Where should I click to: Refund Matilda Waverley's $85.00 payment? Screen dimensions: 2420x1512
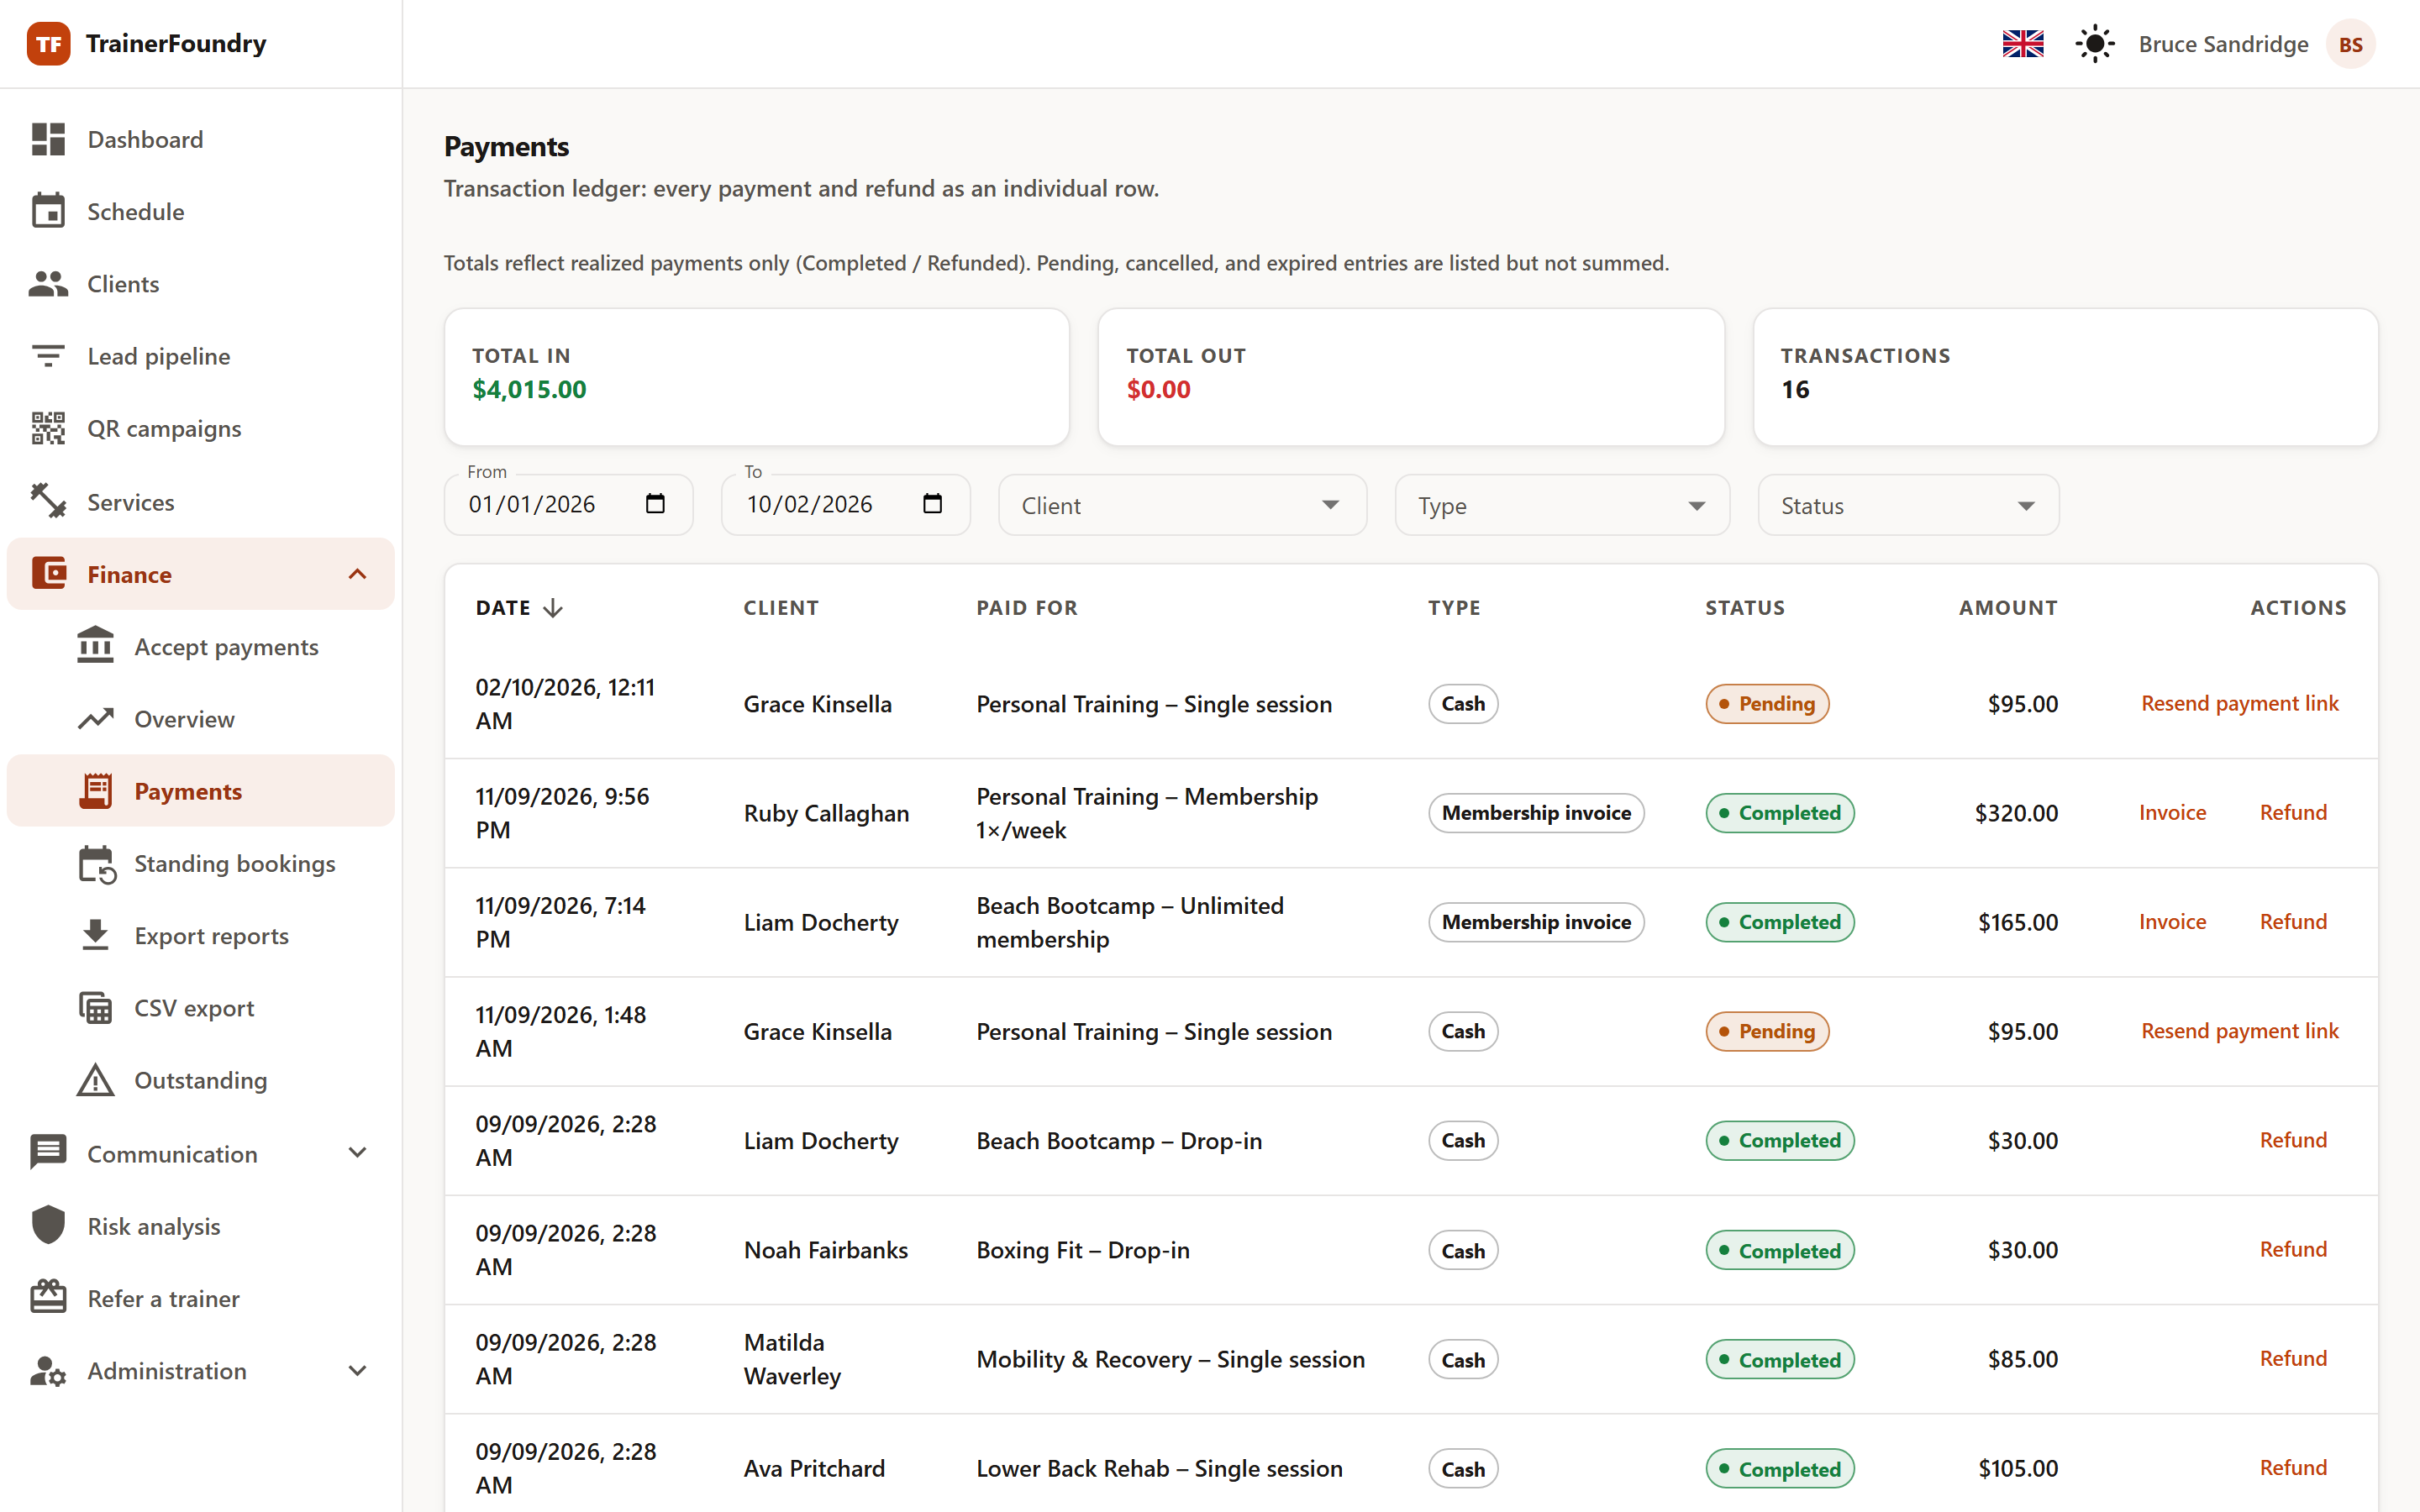[2292, 1358]
